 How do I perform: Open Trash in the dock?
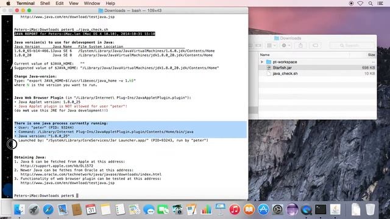click(x=370, y=209)
